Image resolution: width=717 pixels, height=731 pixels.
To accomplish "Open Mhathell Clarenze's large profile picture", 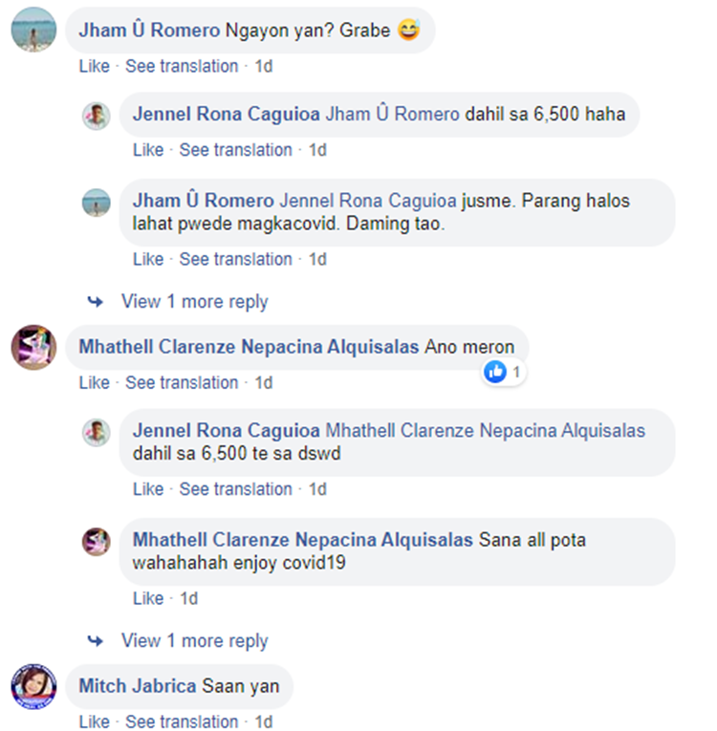I will pyautogui.click(x=33, y=347).
